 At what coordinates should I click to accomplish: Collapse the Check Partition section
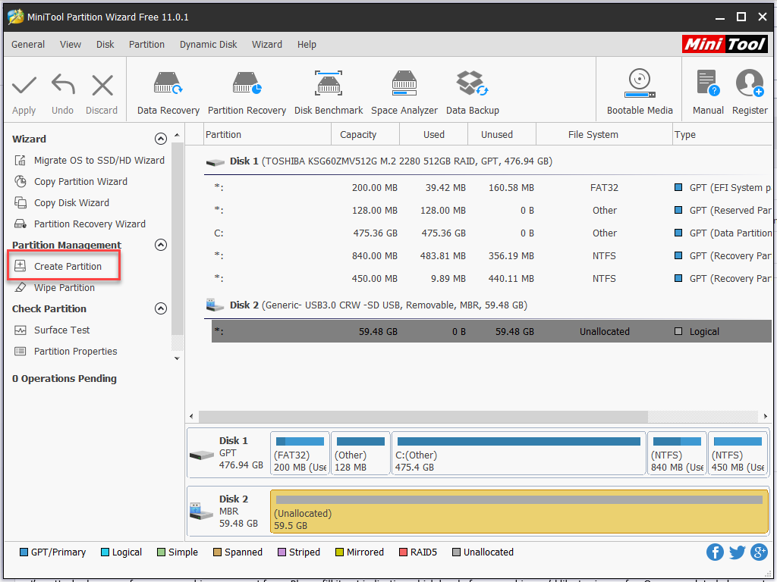pyautogui.click(x=160, y=309)
